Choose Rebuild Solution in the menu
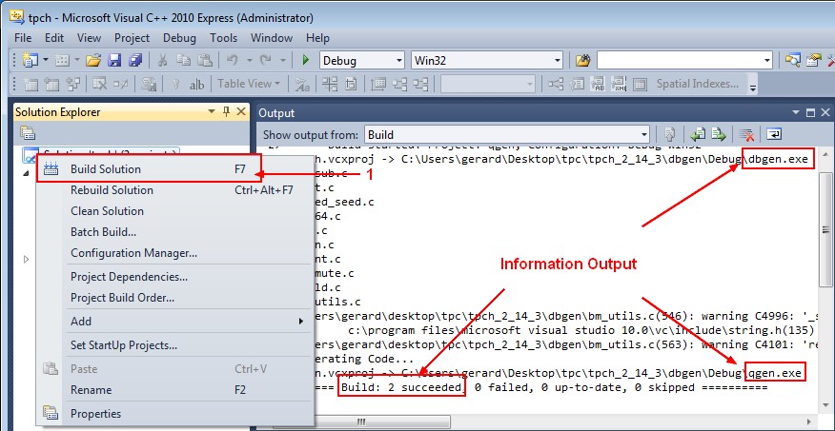 coord(112,190)
